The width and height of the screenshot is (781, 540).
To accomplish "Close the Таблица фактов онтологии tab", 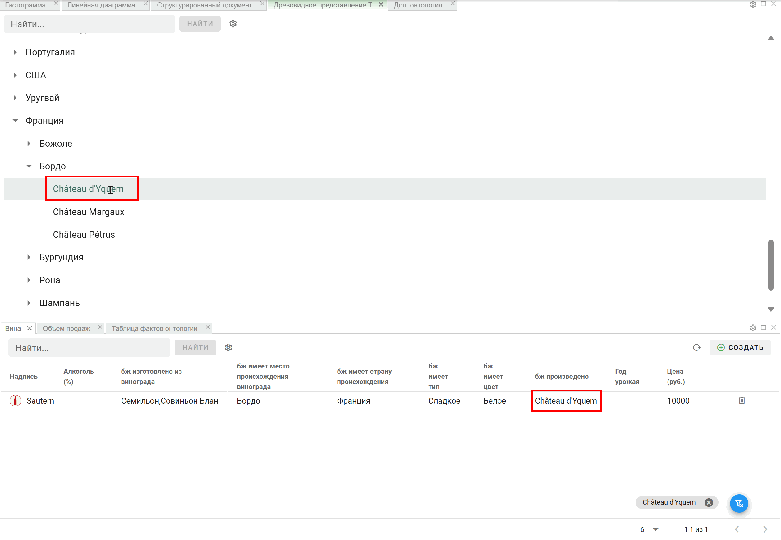I will click(208, 327).
